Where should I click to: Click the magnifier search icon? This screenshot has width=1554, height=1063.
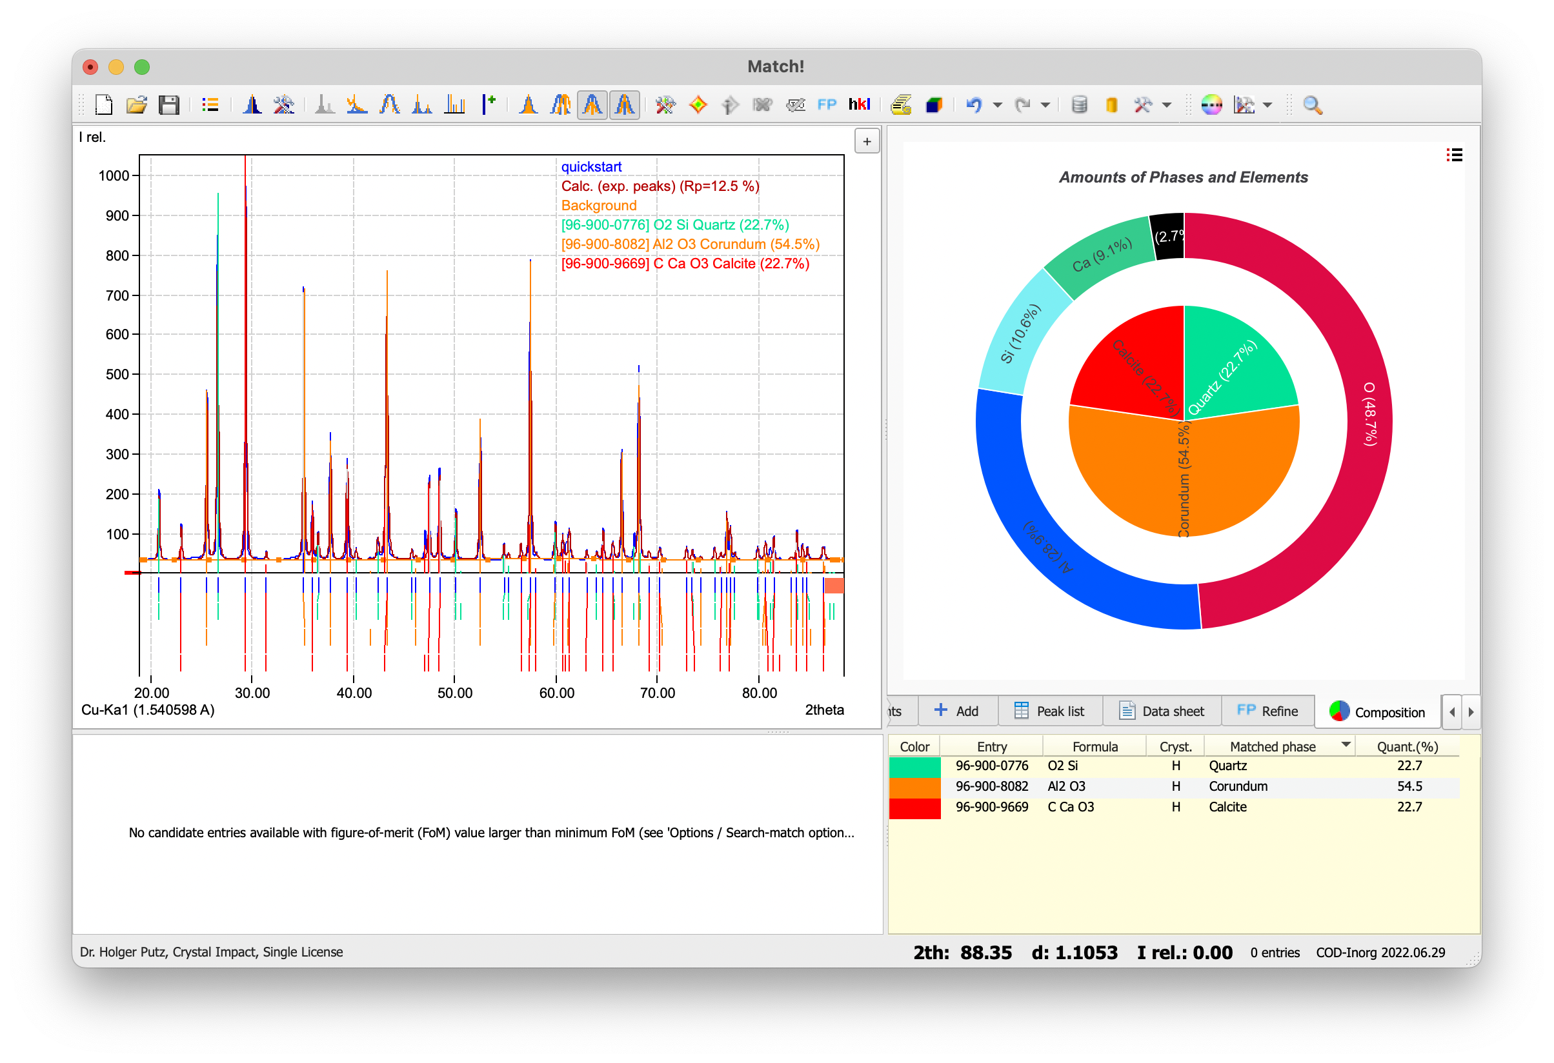click(x=1313, y=104)
